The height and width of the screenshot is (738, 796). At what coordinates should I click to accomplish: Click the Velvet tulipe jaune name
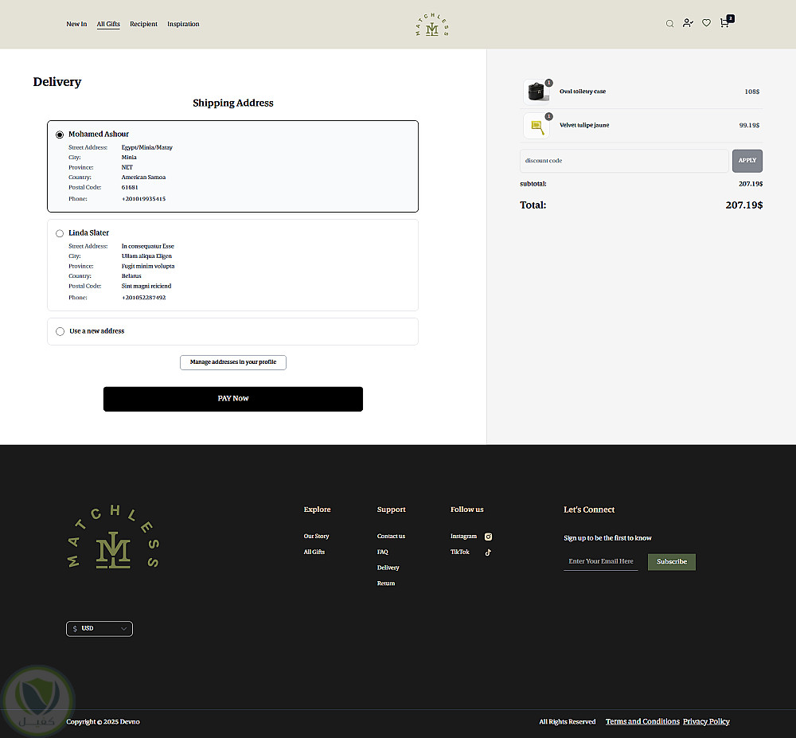click(x=584, y=125)
